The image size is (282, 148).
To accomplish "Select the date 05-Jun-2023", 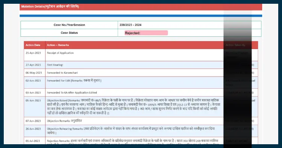I will point(33,101).
